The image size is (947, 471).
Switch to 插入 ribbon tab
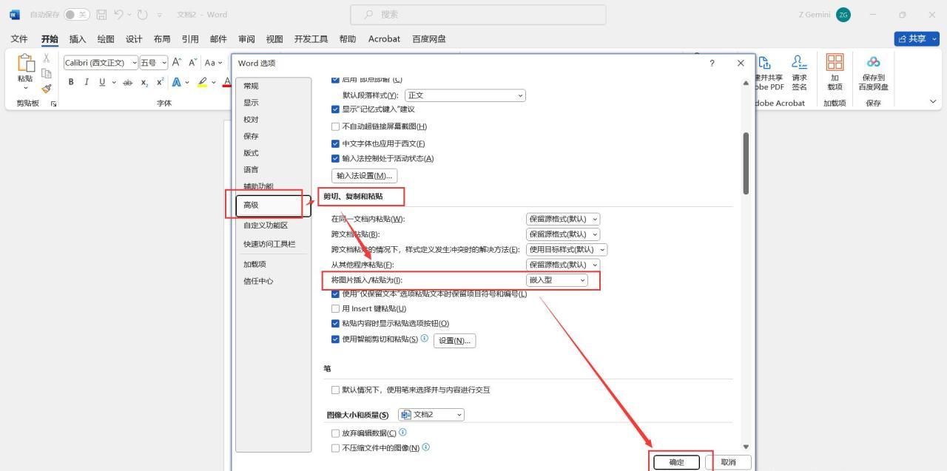point(77,39)
